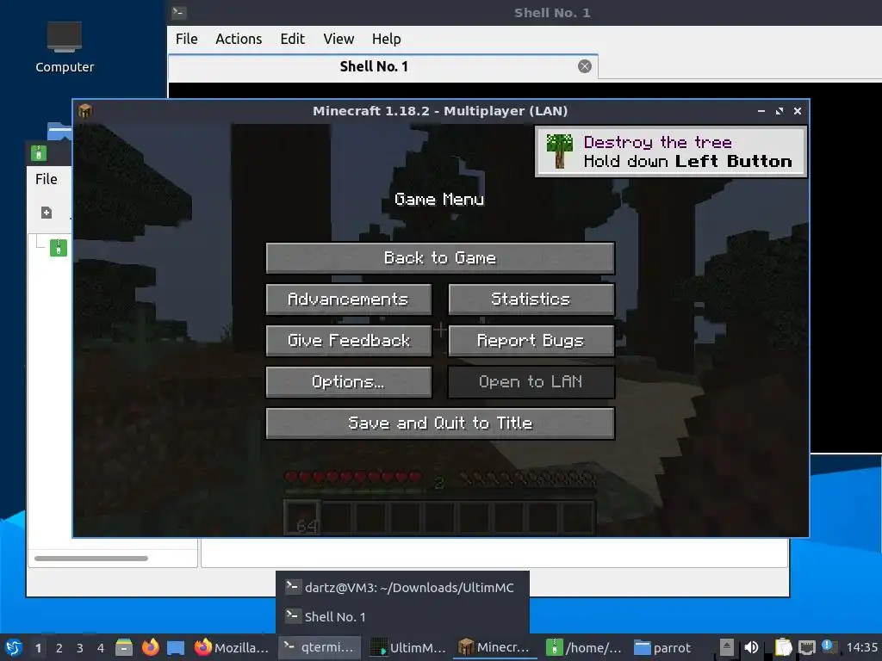Click the show desktop taskbar icon
This screenshot has width=882, height=661.
176,647
